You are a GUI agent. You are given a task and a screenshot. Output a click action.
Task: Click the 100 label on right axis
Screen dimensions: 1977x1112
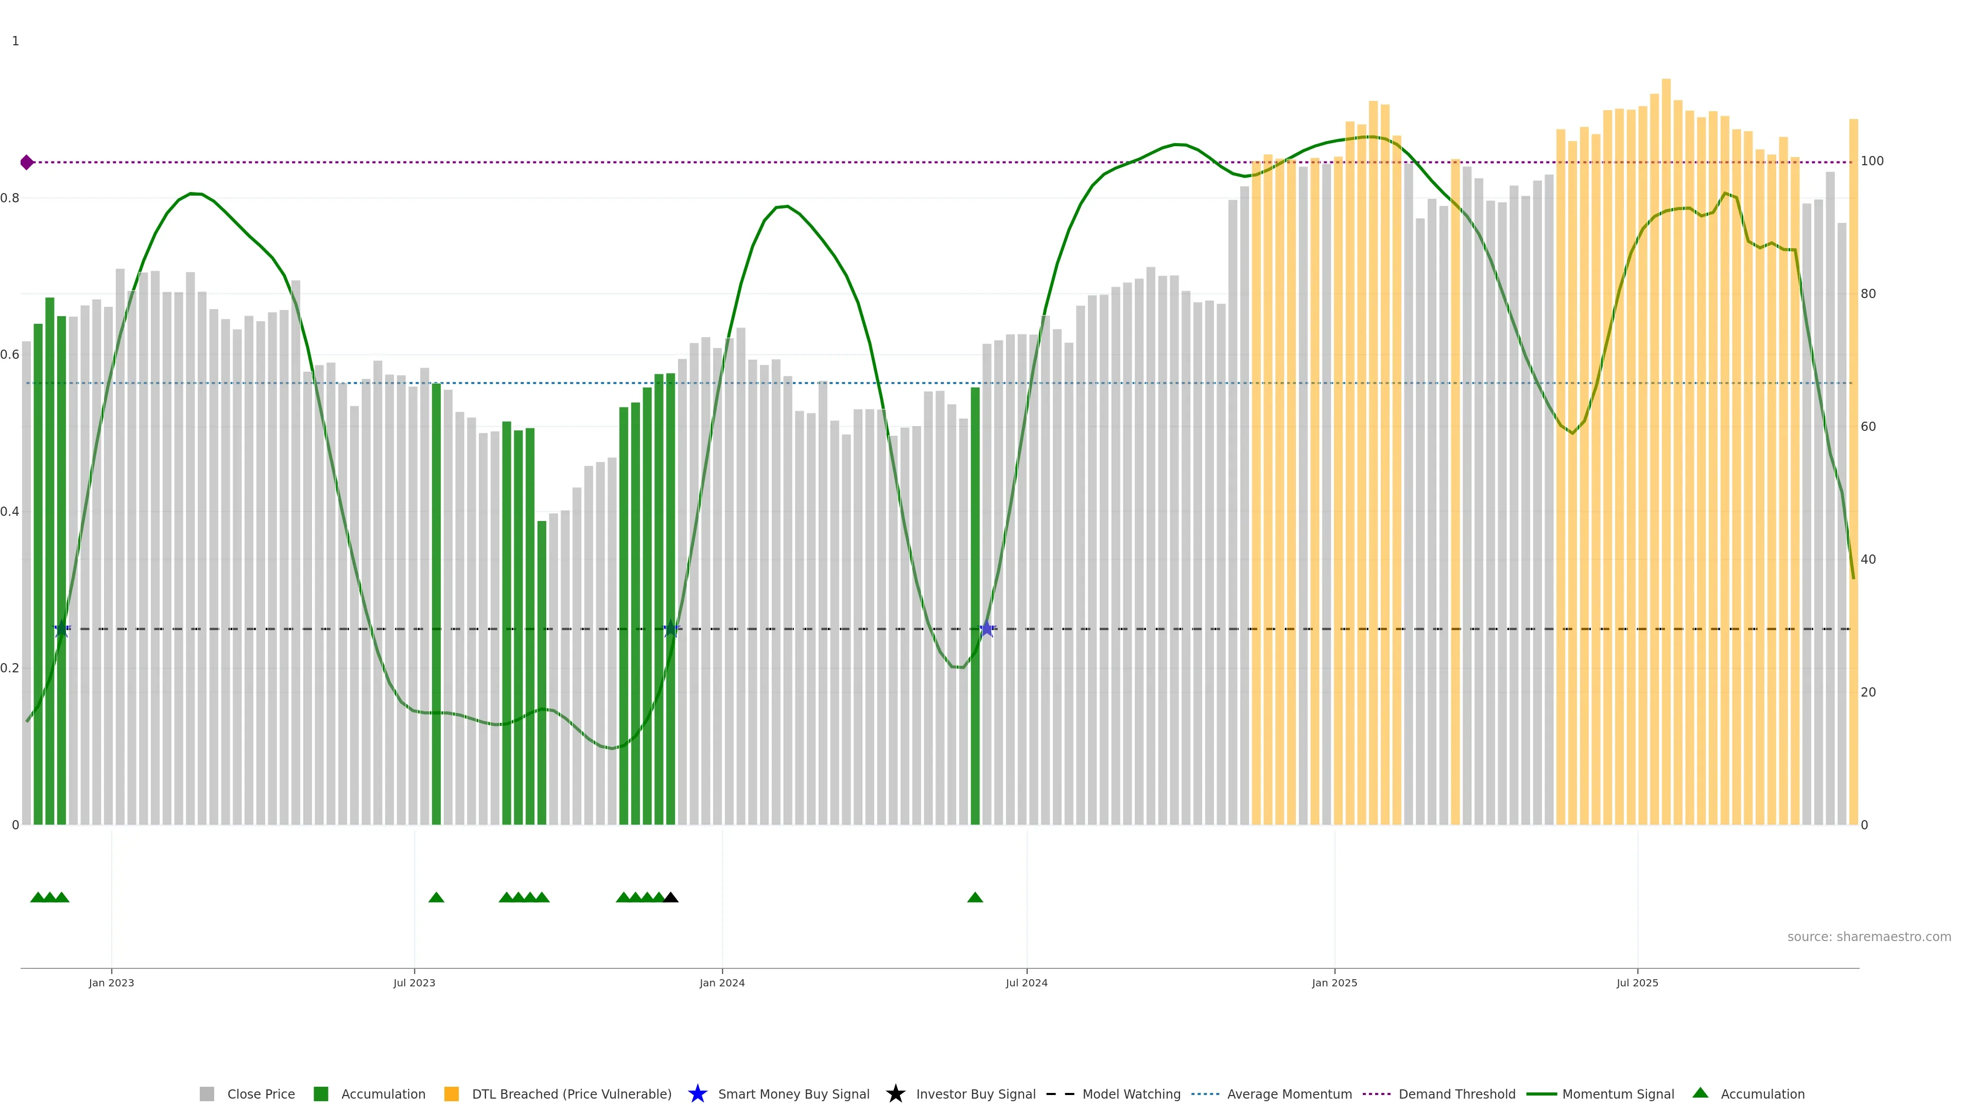click(x=1872, y=161)
